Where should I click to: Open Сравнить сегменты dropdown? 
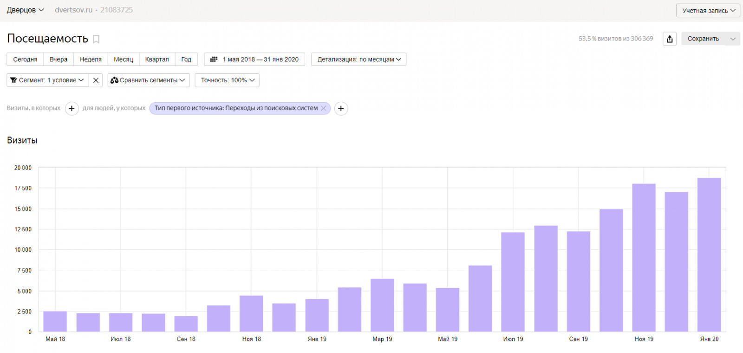[x=149, y=80]
